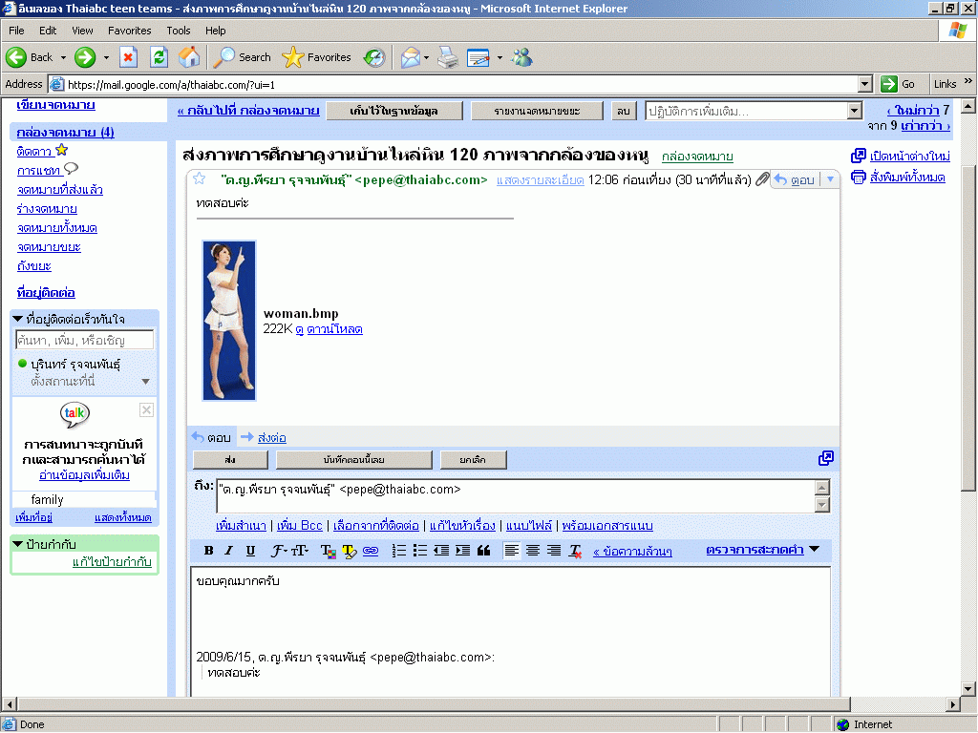The image size is (978, 733).
Task: Remove formatting with the clear-format icon
Action: [575, 551]
